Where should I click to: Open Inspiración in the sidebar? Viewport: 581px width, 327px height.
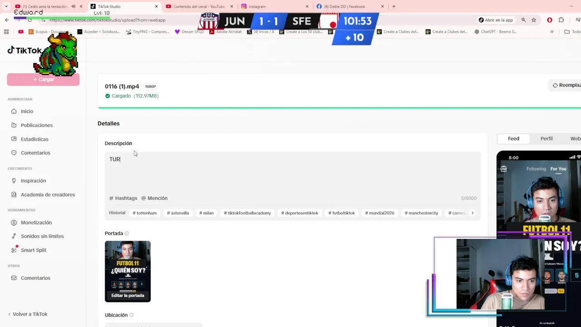pos(33,181)
